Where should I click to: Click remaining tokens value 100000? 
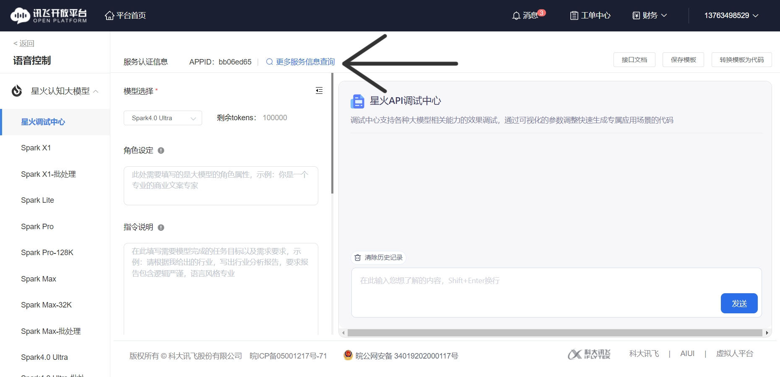pos(275,118)
